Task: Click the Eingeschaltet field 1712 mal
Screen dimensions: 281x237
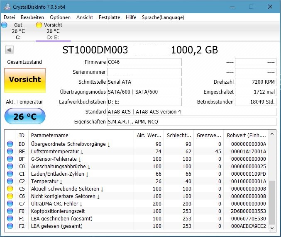Action: (x=256, y=92)
